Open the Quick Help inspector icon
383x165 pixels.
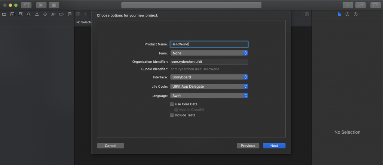coord(355,14)
